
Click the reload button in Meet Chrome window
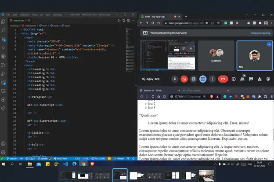(153, 23)
